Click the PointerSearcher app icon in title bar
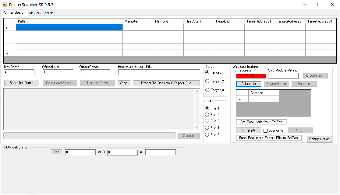The image size is (340, 195). coord(5,5)
